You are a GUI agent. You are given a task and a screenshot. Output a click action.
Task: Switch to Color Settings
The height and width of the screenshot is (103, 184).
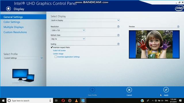click(12, 22)
